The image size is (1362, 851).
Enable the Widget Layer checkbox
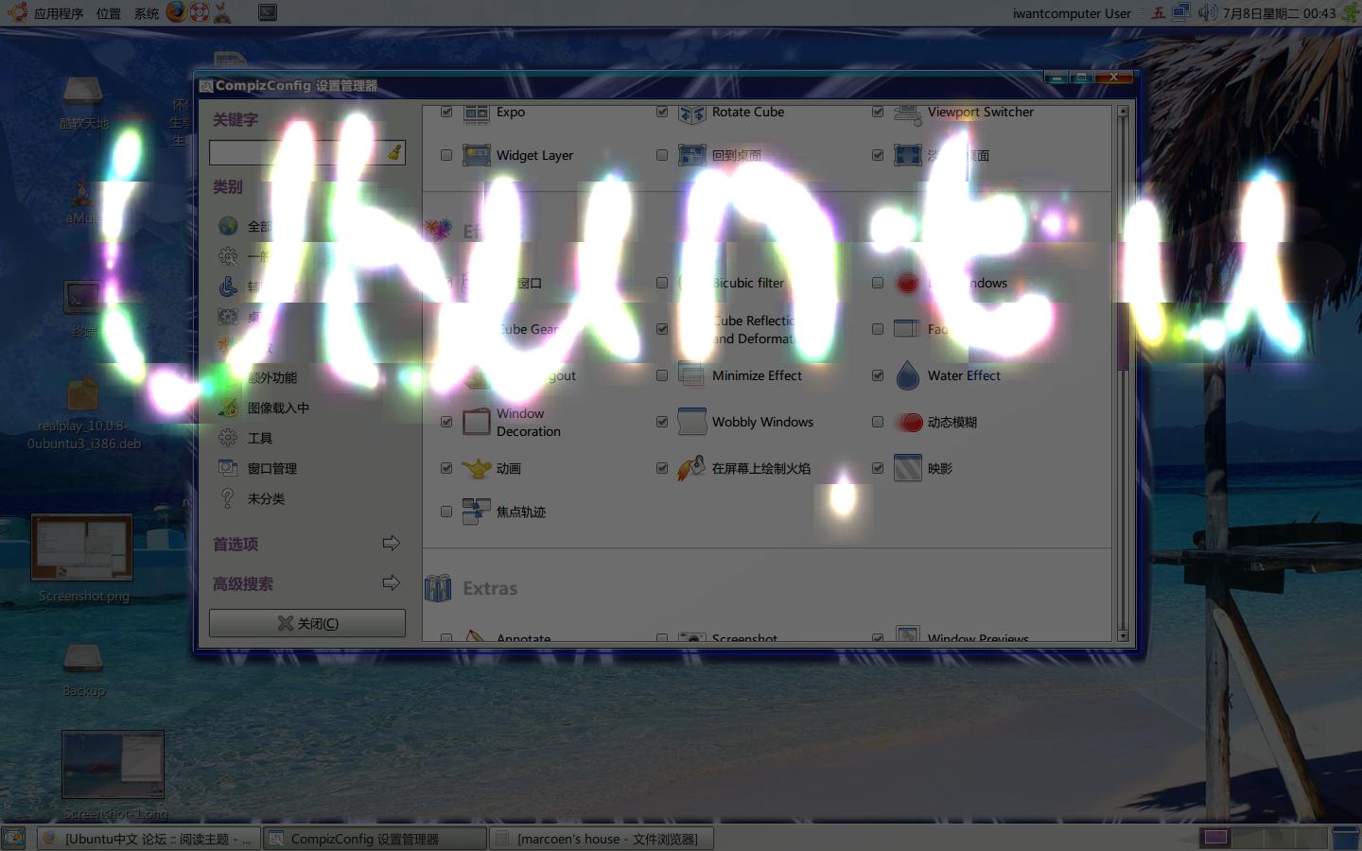click(x=446, y=155)
